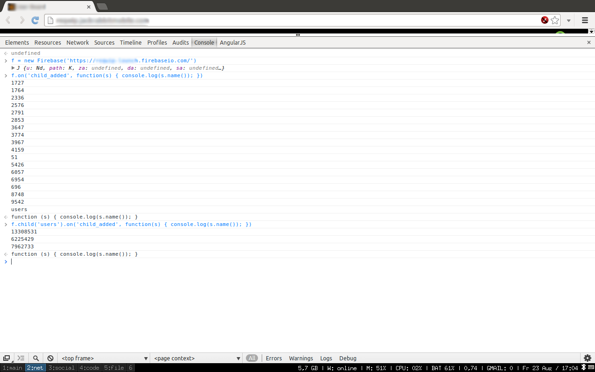
Task: Open the AngularJS tab
Action: 232,42
